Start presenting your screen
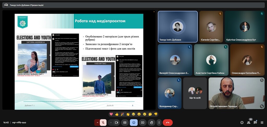The width and height of the screenshot is (267, 127). [x=143, y=122]
